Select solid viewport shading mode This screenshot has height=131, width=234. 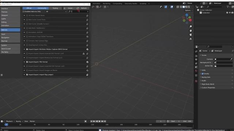[184, 7]
